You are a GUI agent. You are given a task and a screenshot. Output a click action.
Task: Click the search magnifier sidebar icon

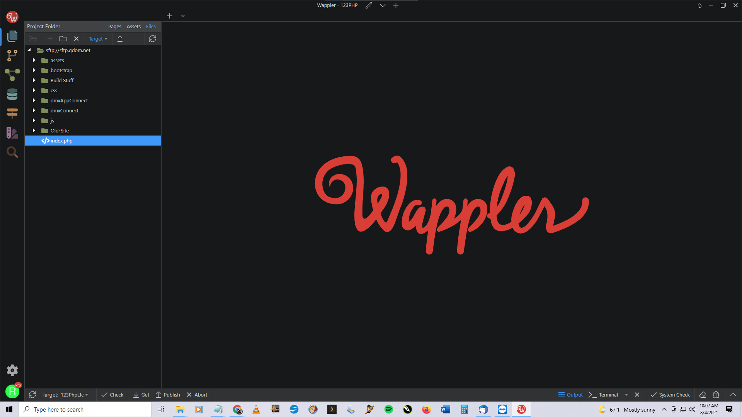point(12,152)
